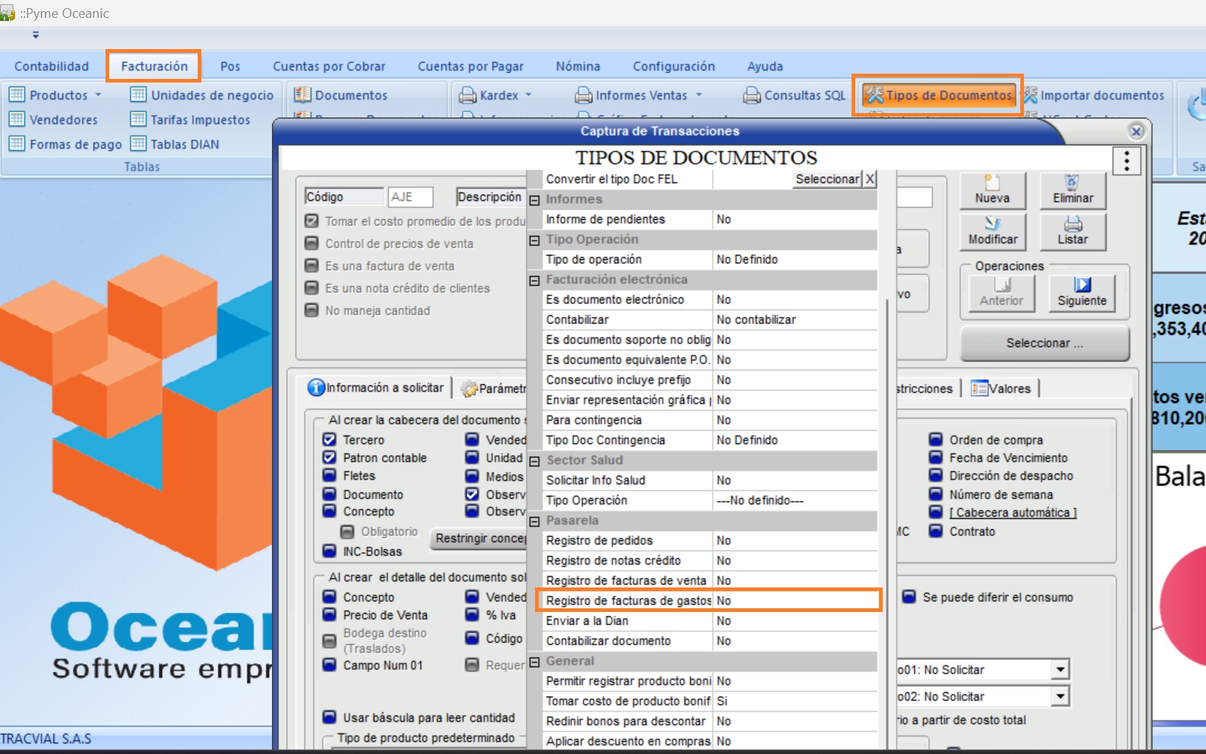Image resolution: width=1206 pixels, height=754 pixels.
Task: Click the Listar printer icon button
Action: (1072, 231)
